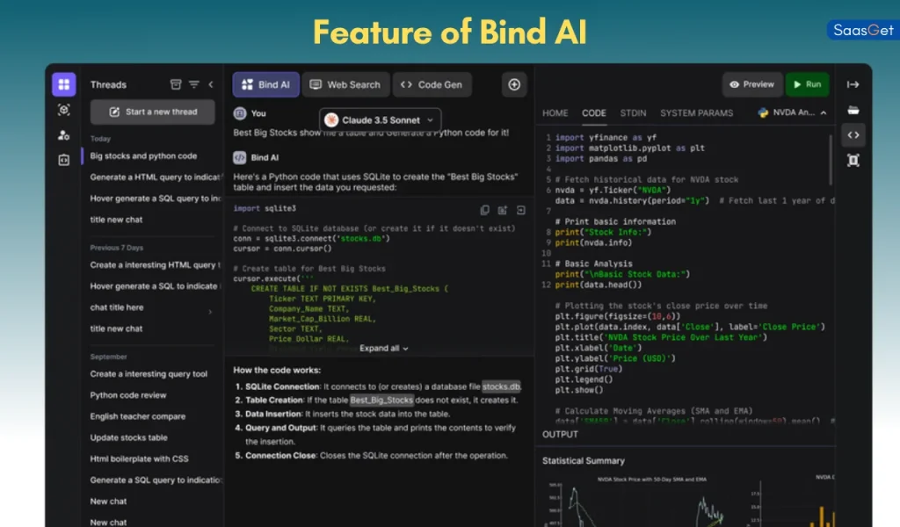Click the 'OUTPUT' section label
This screenshot has height=527, width=900.
tap(560, 434)
